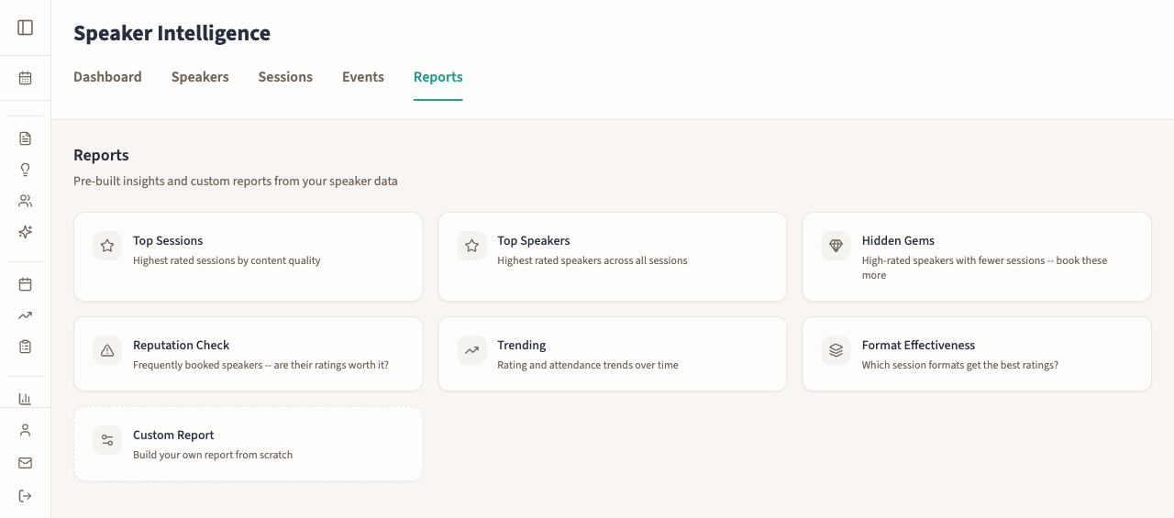The height and width of the screenshot is (518, 1174).
Task: Click the star icon on Top Sessions card
Action: (x=107, y=246)
